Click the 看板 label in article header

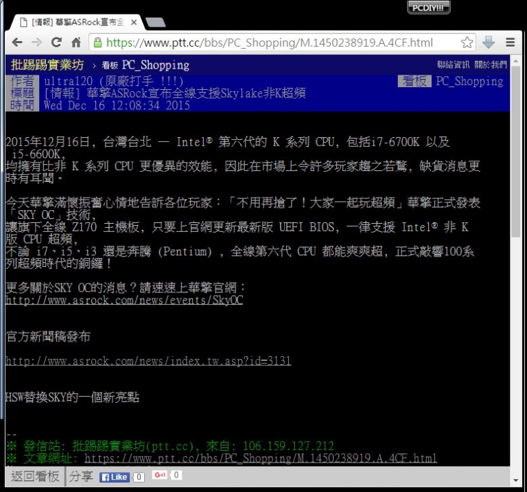pos(414,81)
